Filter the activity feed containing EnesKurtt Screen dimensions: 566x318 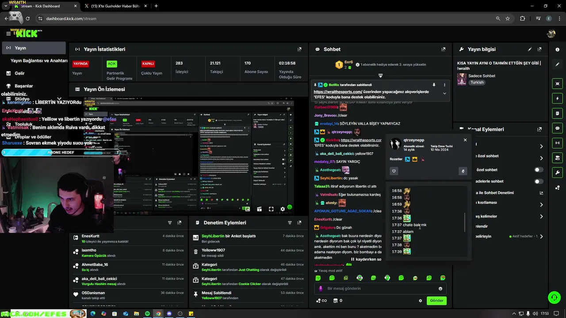coord(170,223)
